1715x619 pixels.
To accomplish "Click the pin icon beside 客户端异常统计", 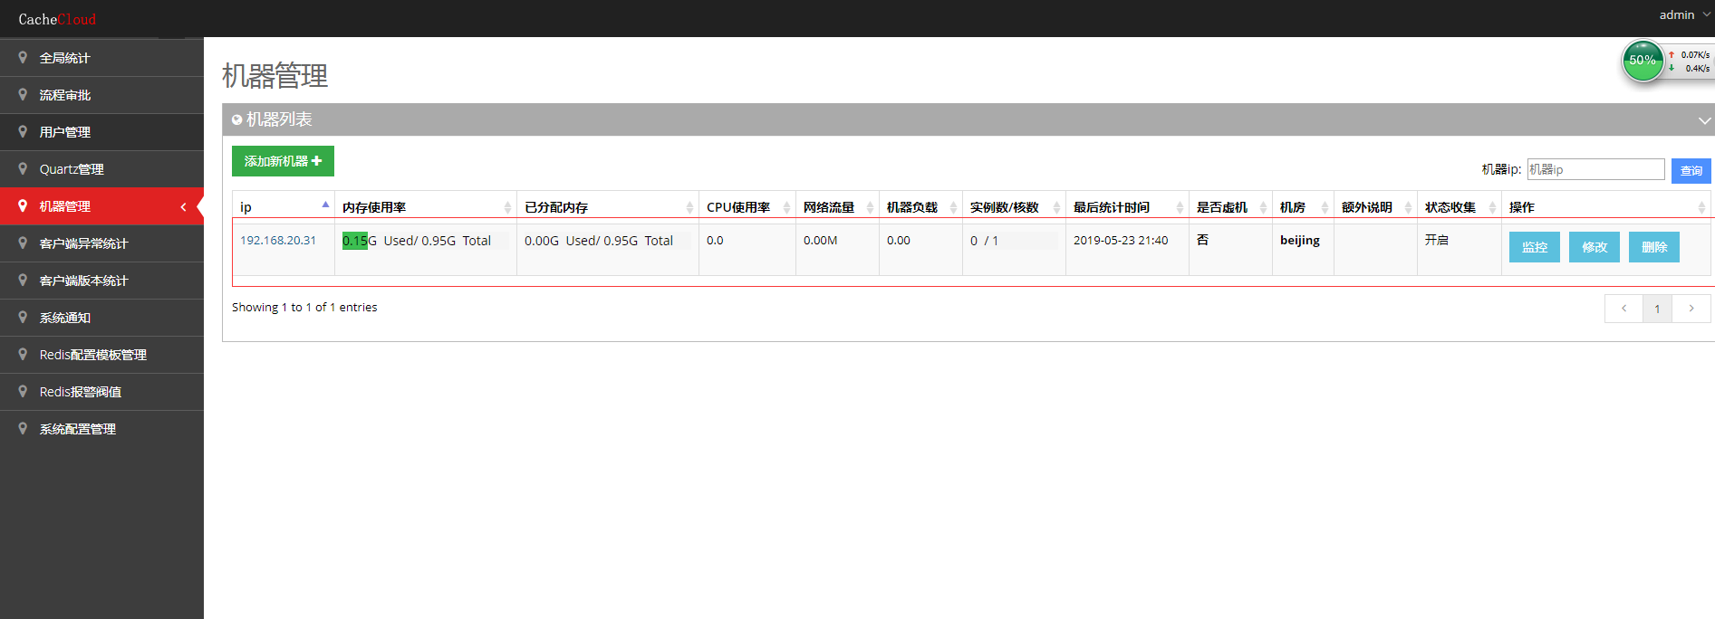I will pos(23,243).
